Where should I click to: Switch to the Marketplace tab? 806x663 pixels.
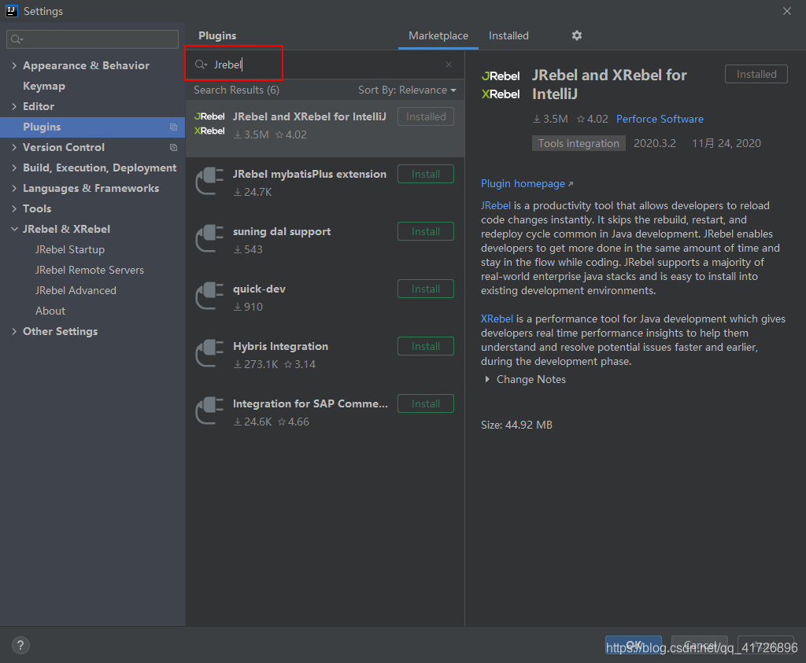(438, 36)
